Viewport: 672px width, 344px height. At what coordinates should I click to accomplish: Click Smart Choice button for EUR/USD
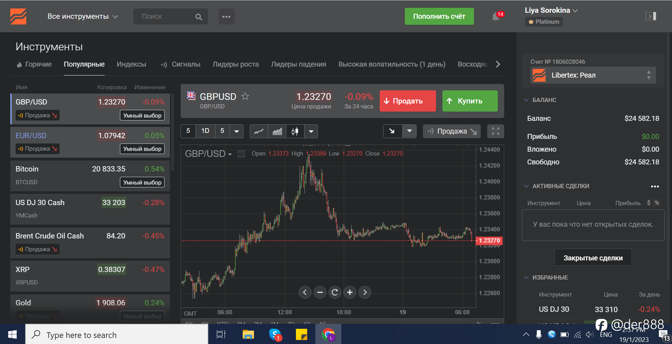click(142, 149)
